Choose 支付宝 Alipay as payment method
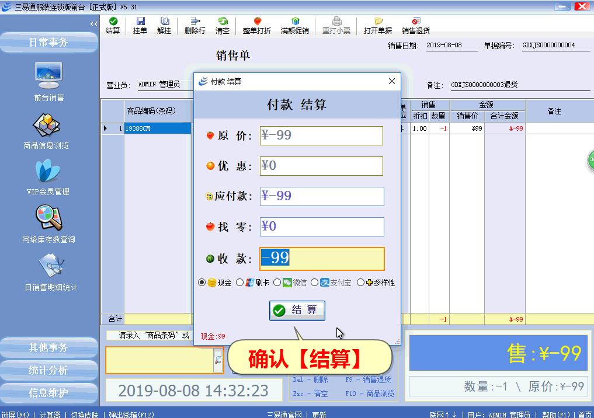 (x=315, y=283)
